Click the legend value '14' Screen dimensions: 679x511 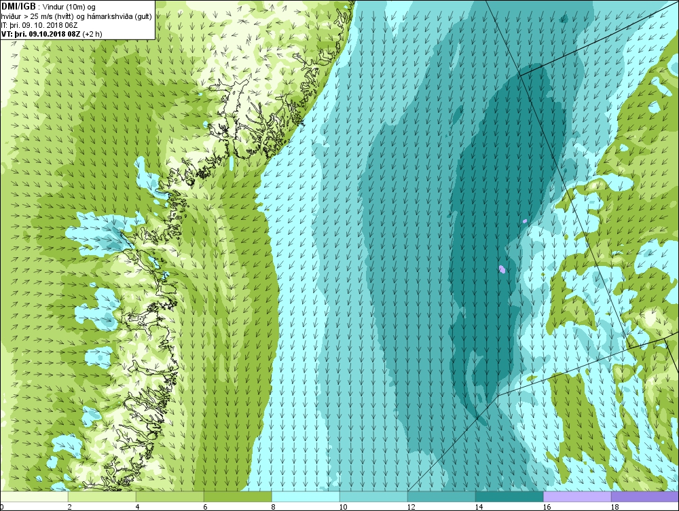(479, 507)
